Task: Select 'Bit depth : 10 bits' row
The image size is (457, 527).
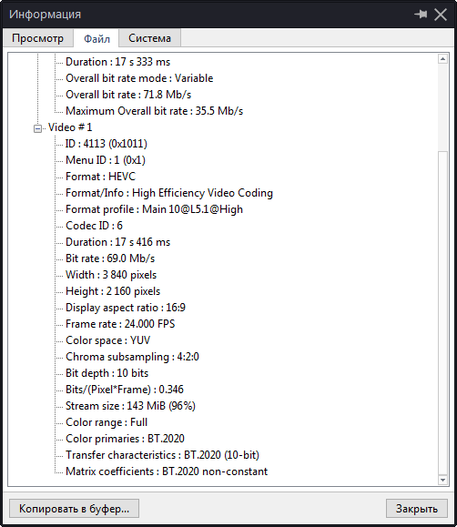Action: (107, 373)
